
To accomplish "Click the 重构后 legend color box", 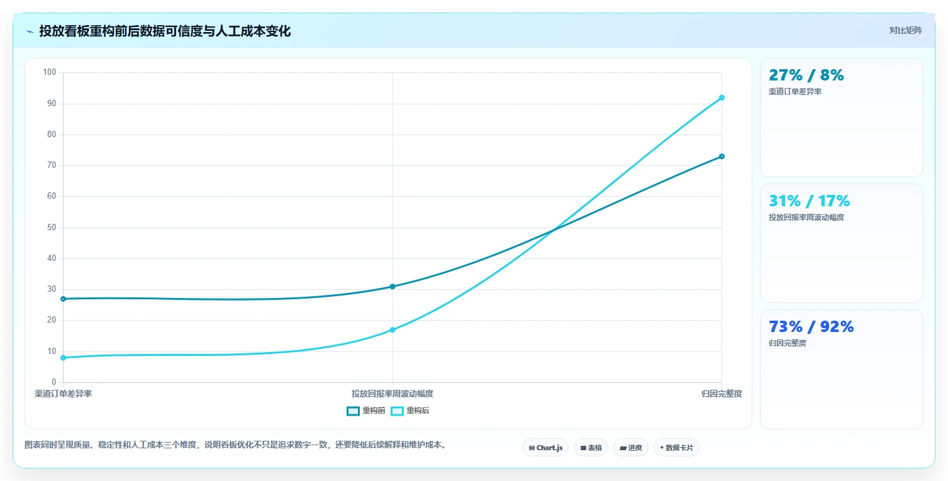I will pos(397,411).
